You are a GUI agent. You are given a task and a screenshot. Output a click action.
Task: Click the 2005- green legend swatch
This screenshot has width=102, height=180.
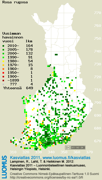(3, 49)
